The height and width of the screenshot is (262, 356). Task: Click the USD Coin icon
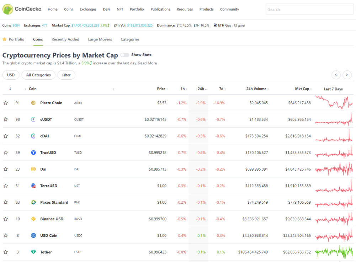point(33,235)
